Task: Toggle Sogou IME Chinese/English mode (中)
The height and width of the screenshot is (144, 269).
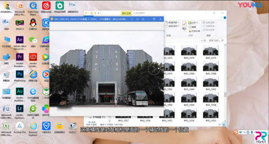Action: coord(240,132)
